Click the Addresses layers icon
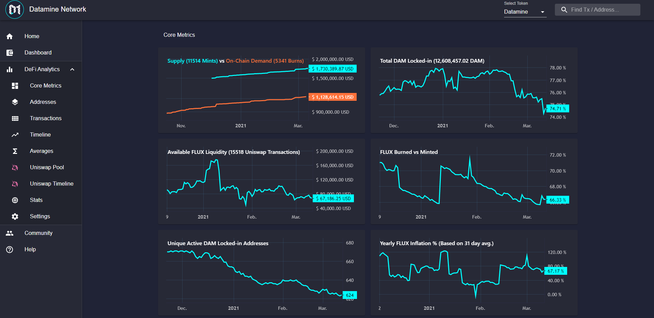The height and width of the screenshot is (318, 654). click(15, 102)
